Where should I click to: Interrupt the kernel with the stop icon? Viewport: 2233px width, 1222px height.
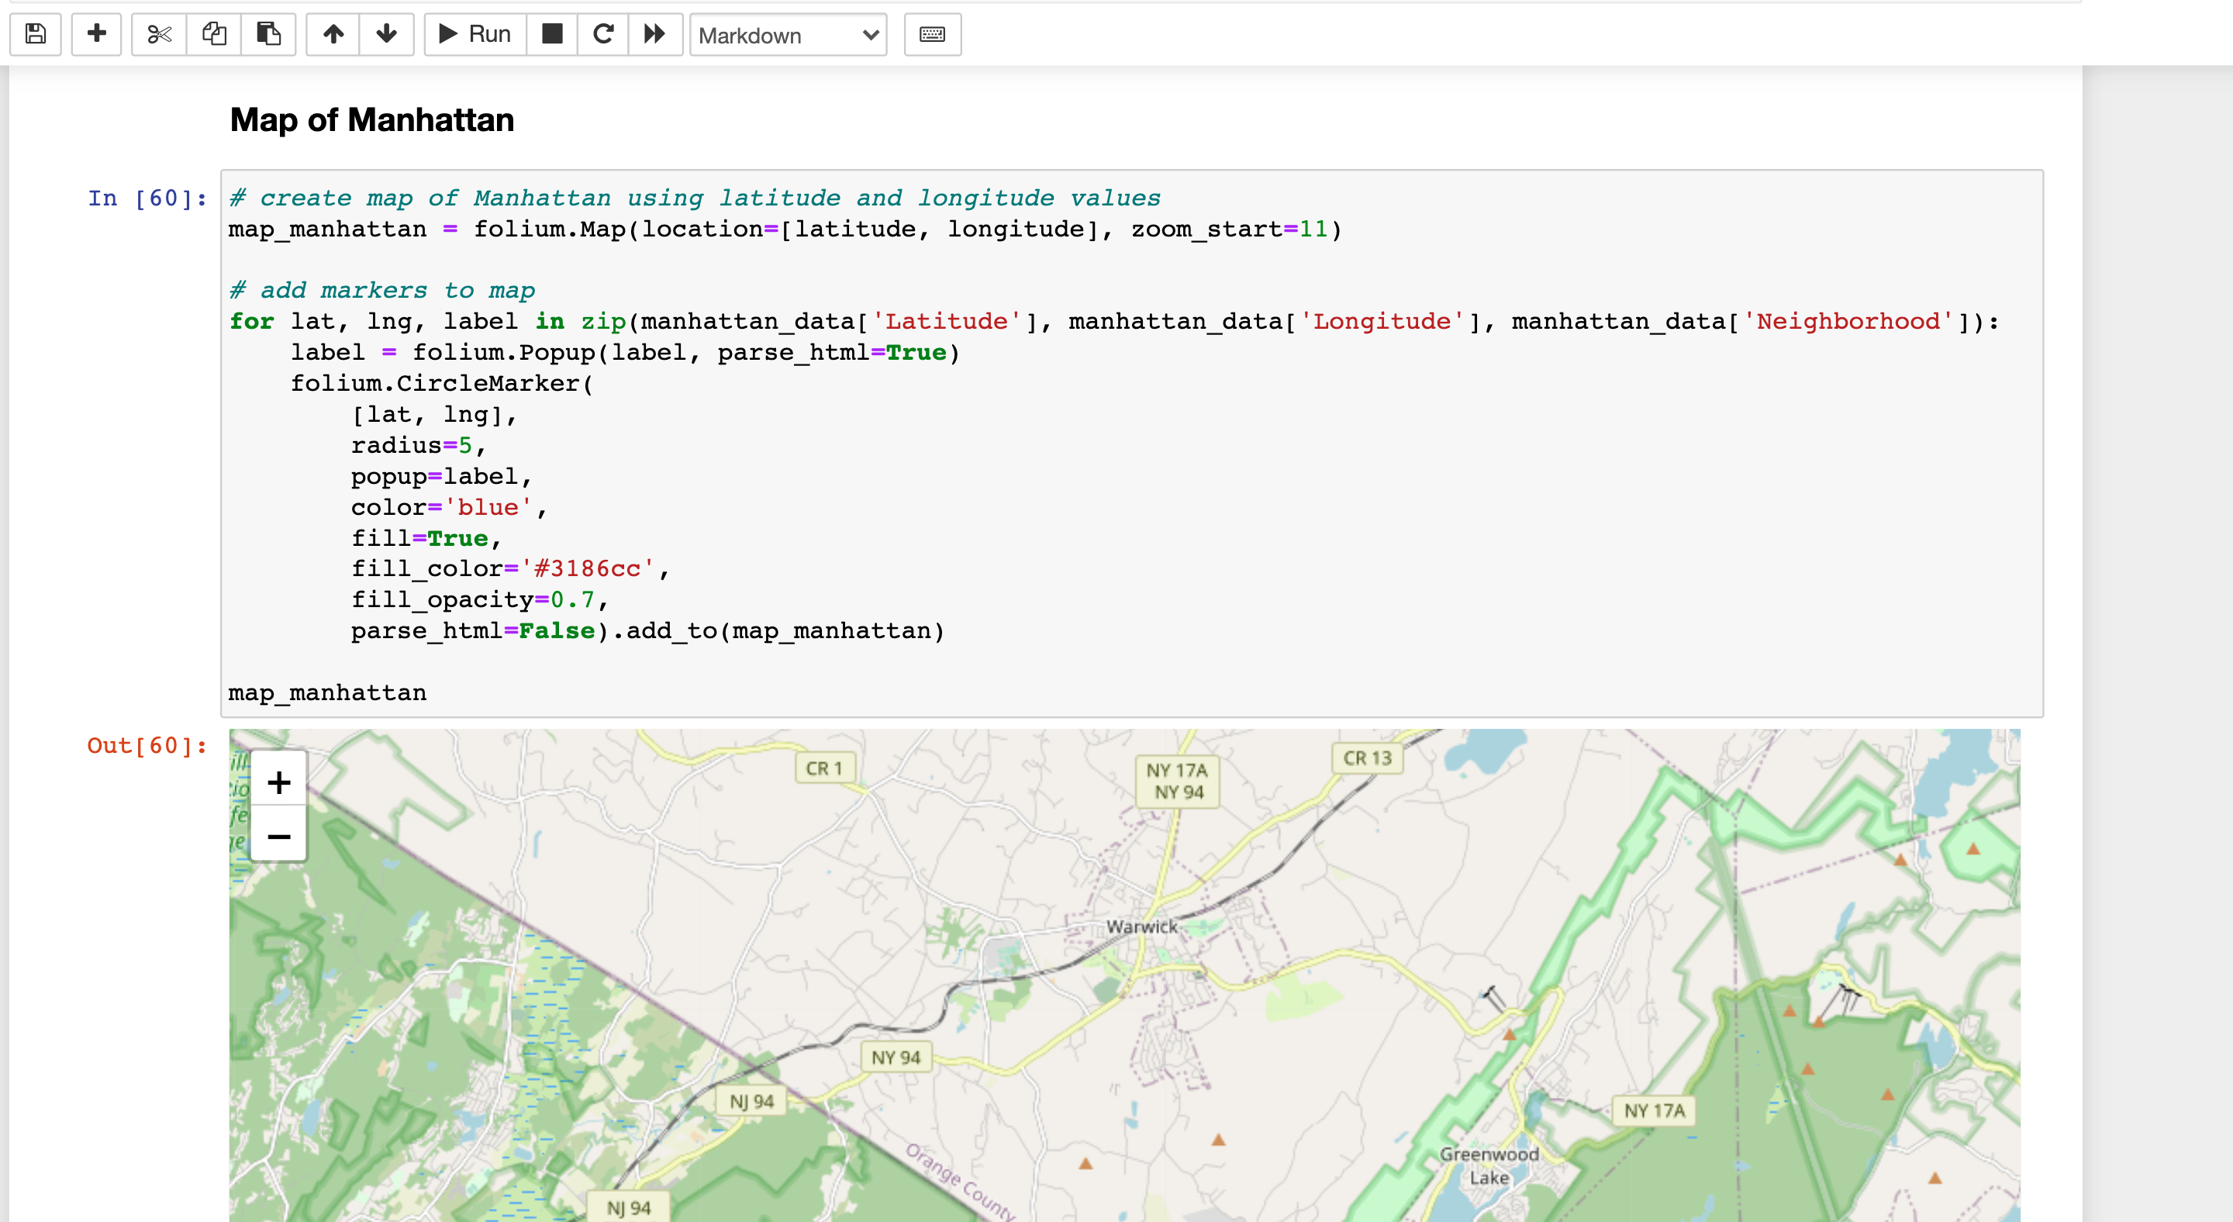[552, 35]
